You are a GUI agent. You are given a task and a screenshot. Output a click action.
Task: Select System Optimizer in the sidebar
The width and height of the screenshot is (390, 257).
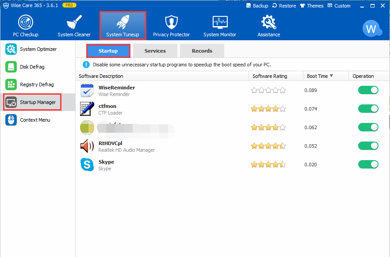pyautogui.click(x=38, y=49)
